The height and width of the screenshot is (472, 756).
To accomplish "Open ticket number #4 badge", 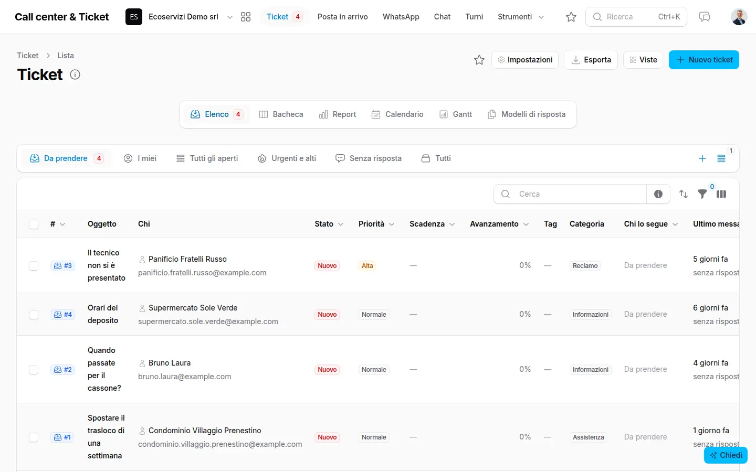I will [x=62, y=315].
